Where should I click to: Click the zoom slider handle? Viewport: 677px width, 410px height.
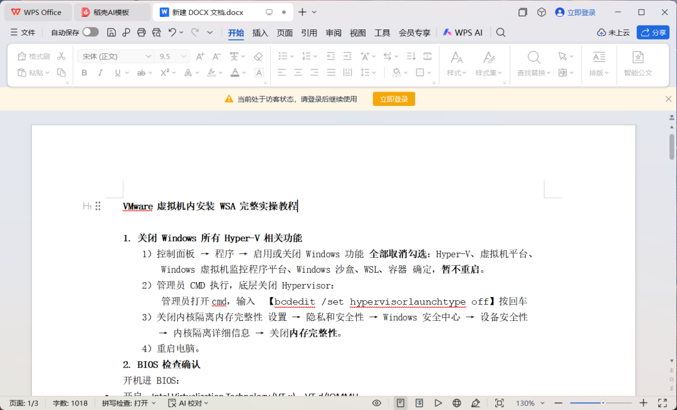tap(603, 402)
